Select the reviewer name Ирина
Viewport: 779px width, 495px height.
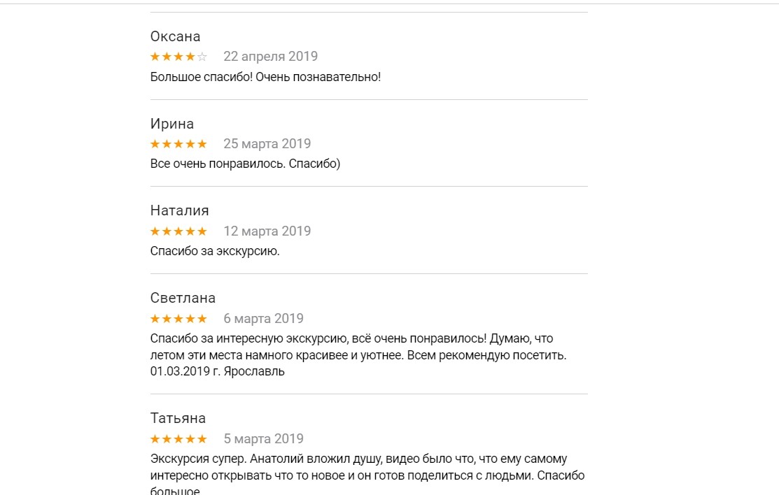(x=172, y=124)
